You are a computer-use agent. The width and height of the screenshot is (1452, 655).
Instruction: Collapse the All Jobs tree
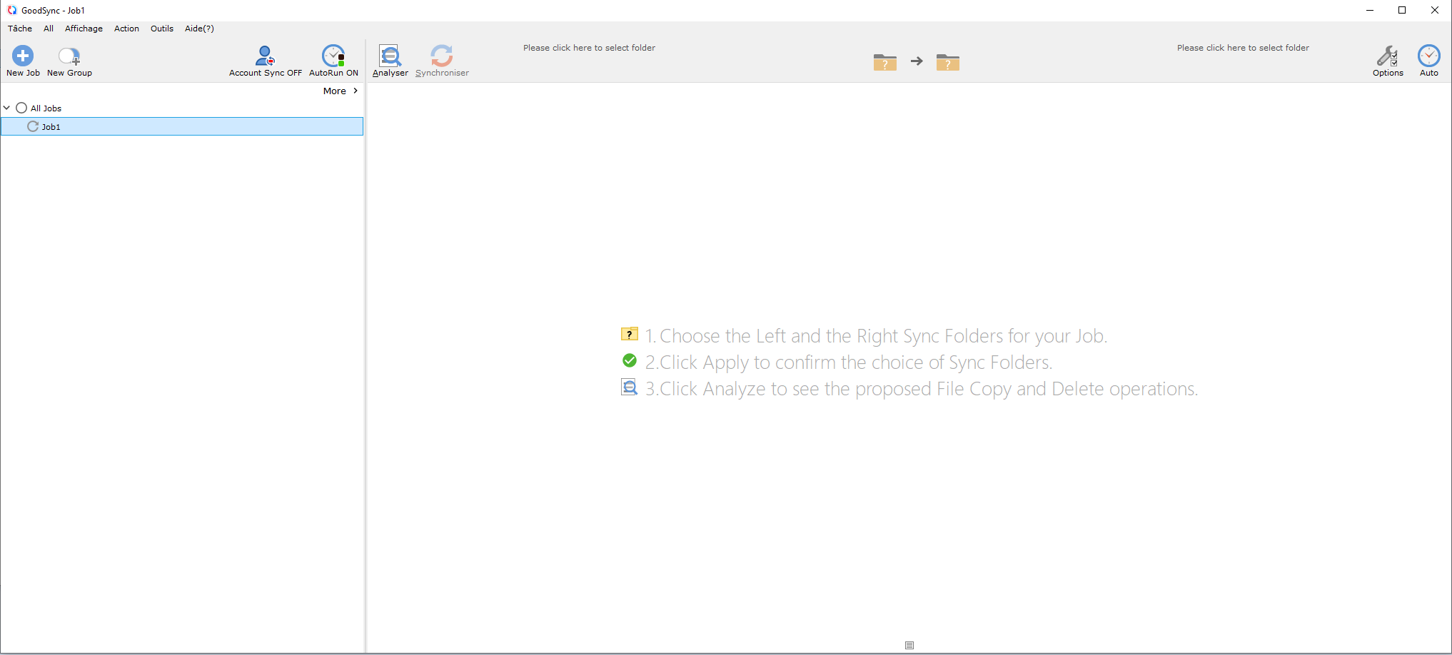[x=7, y=108]
